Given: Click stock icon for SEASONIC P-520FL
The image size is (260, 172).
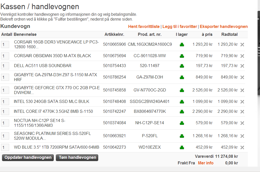Looking at the screenshot, I should tap(182, 136).
